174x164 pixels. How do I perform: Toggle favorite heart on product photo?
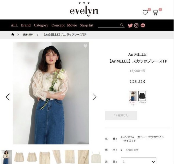pos(85,46)
